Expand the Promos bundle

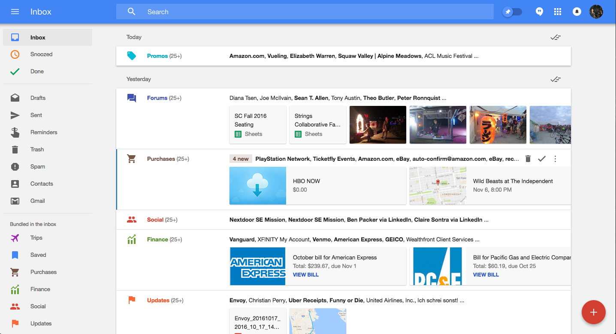pyautogui.click(x=344, y=56)
